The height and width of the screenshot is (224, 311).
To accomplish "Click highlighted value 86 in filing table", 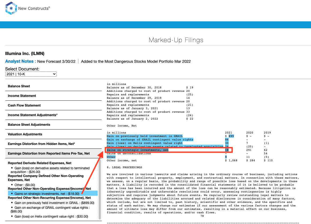I will [227, 140].
